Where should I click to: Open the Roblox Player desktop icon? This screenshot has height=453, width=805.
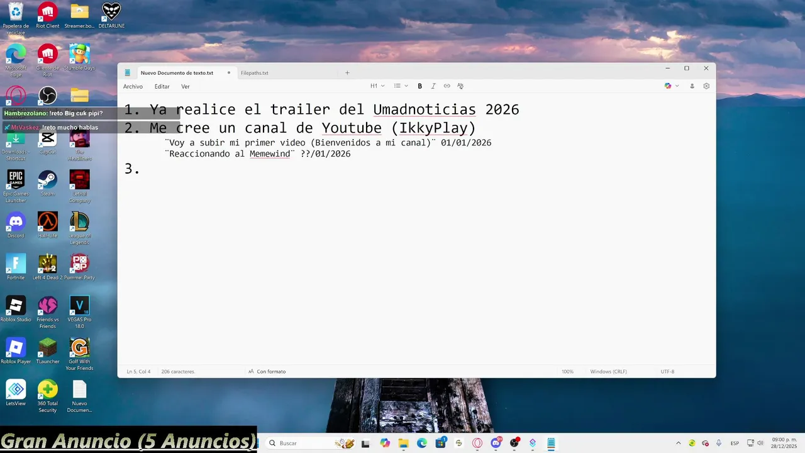point(16,351)
